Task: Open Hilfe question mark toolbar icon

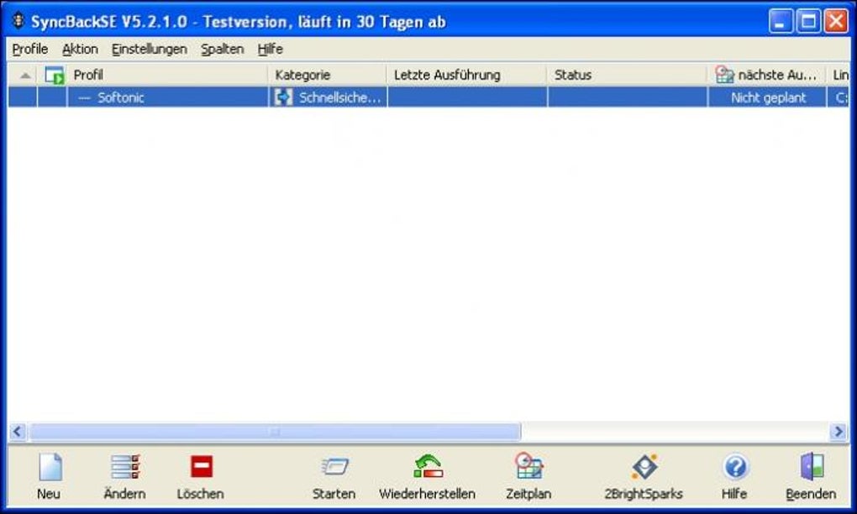Action: 735,467
